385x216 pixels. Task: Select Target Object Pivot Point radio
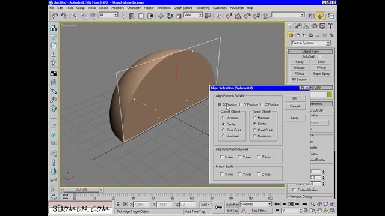click(254, 130)
